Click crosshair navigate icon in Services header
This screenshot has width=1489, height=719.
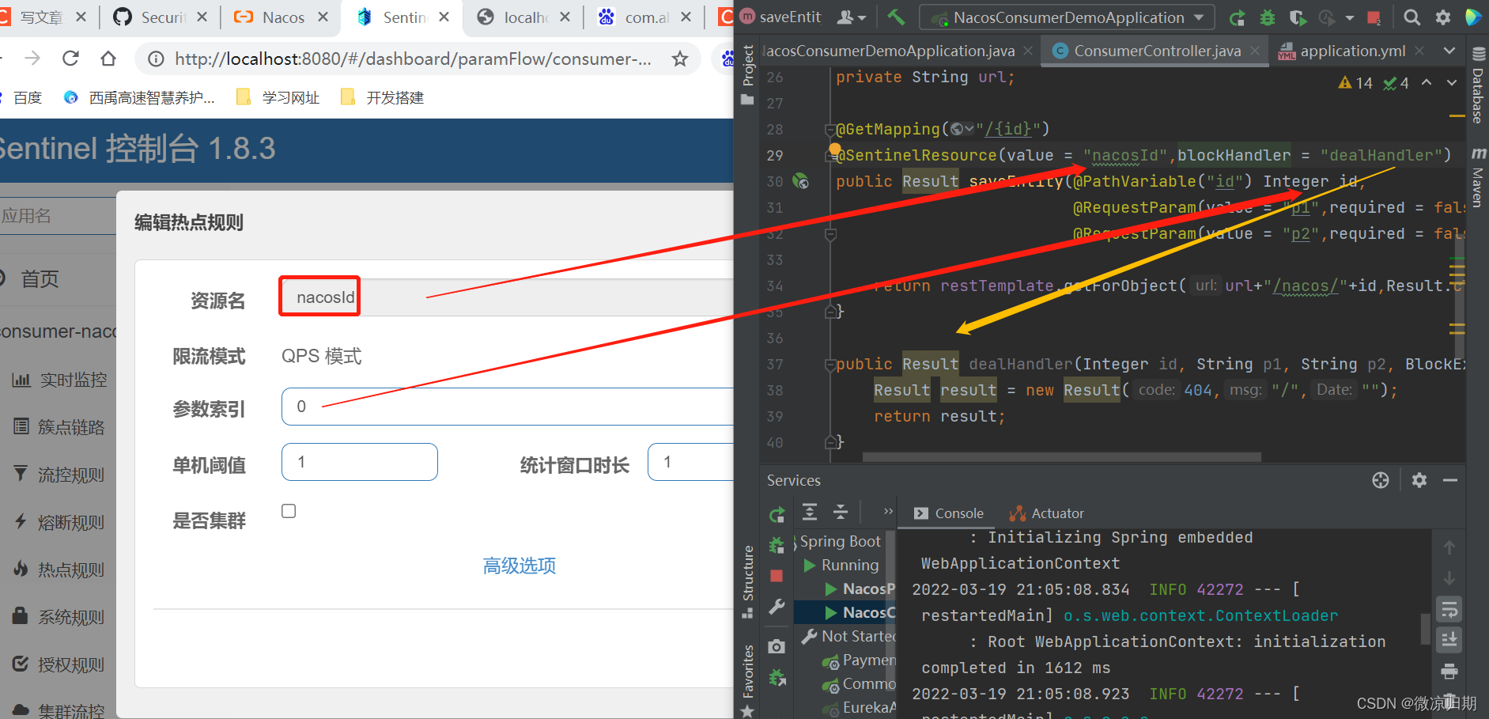pyautogui.click(x=1381, y=480)
